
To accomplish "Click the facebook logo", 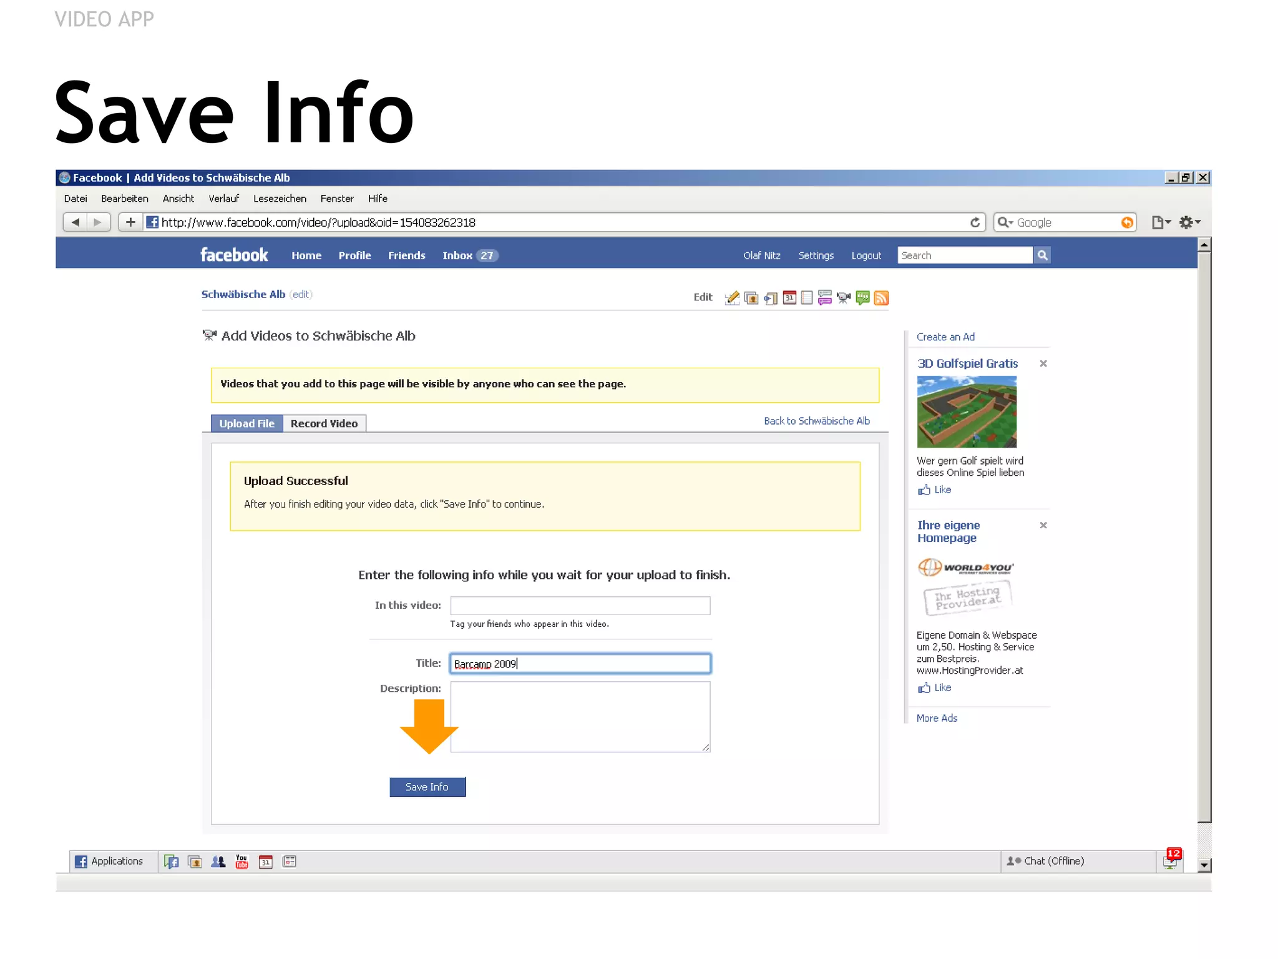I will point(234,255).
